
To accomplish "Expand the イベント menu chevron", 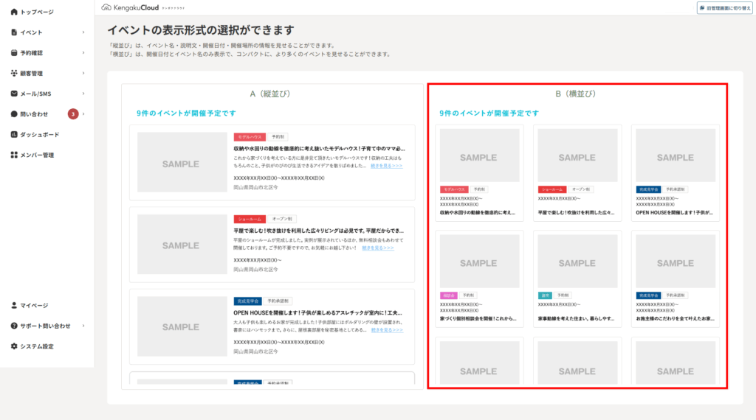I will click(83, 32).
